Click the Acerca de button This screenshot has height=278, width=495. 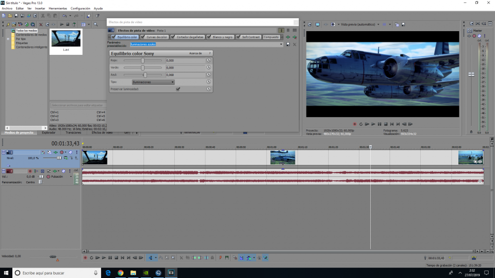(196, 53)
